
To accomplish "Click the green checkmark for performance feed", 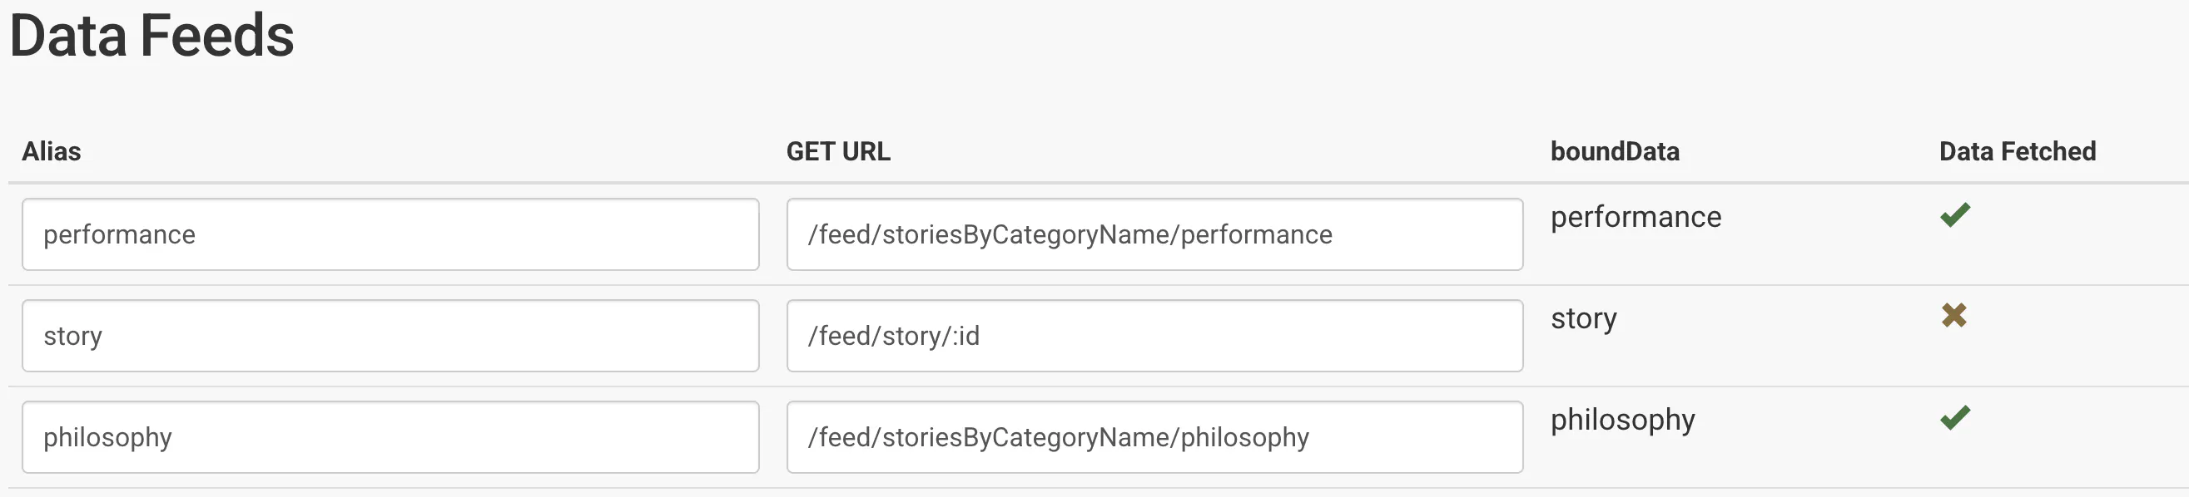I will coord(1954,215).
